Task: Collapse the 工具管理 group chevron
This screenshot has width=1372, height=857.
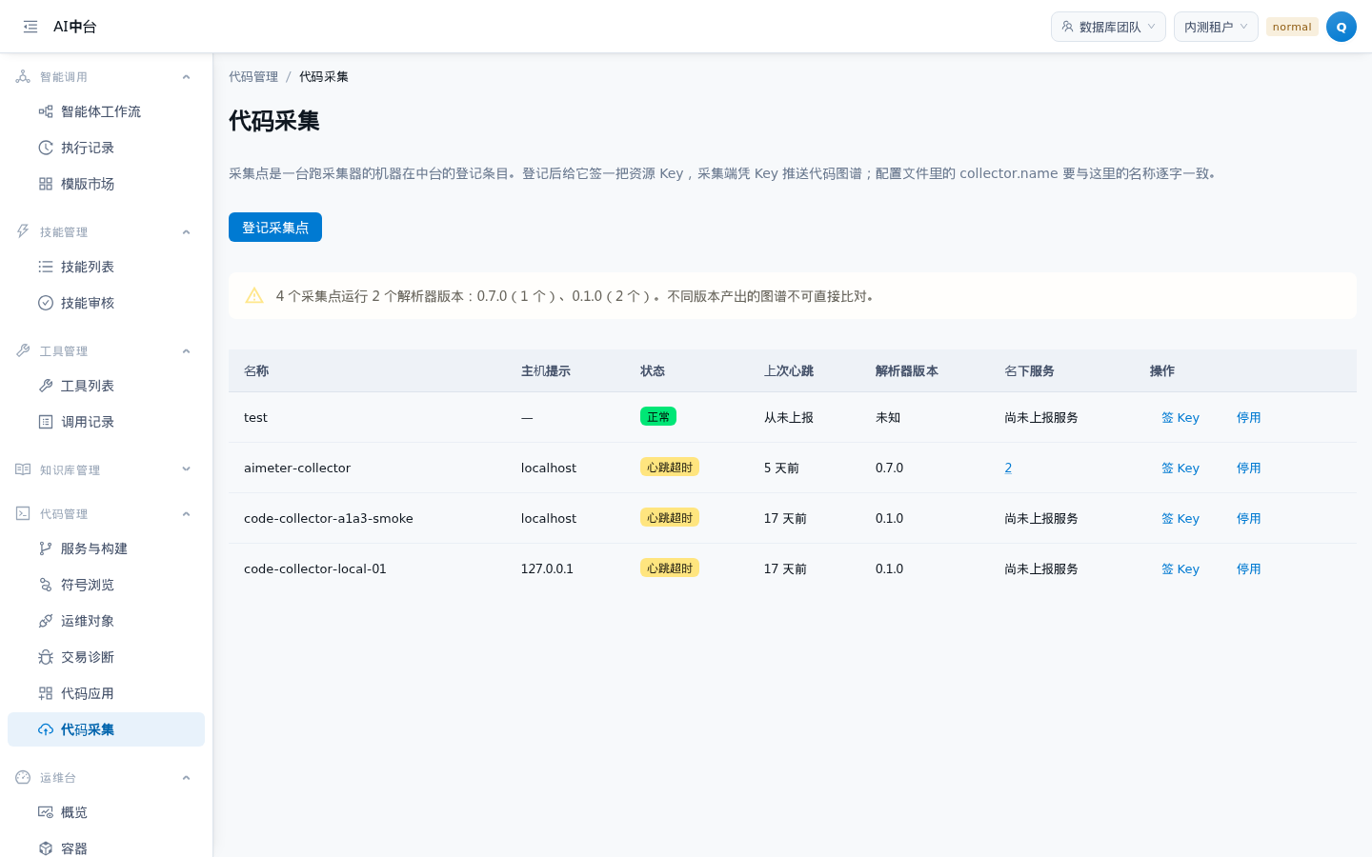Action: pyautogui.click(x=187, y=351)
